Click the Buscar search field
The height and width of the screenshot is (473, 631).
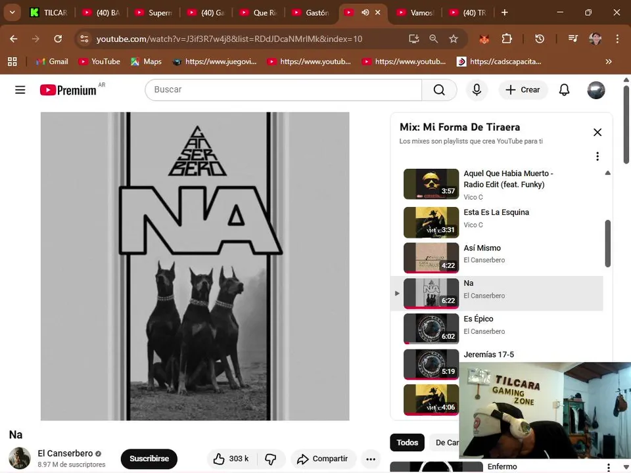pyautogui.click(x=283, y=89)
